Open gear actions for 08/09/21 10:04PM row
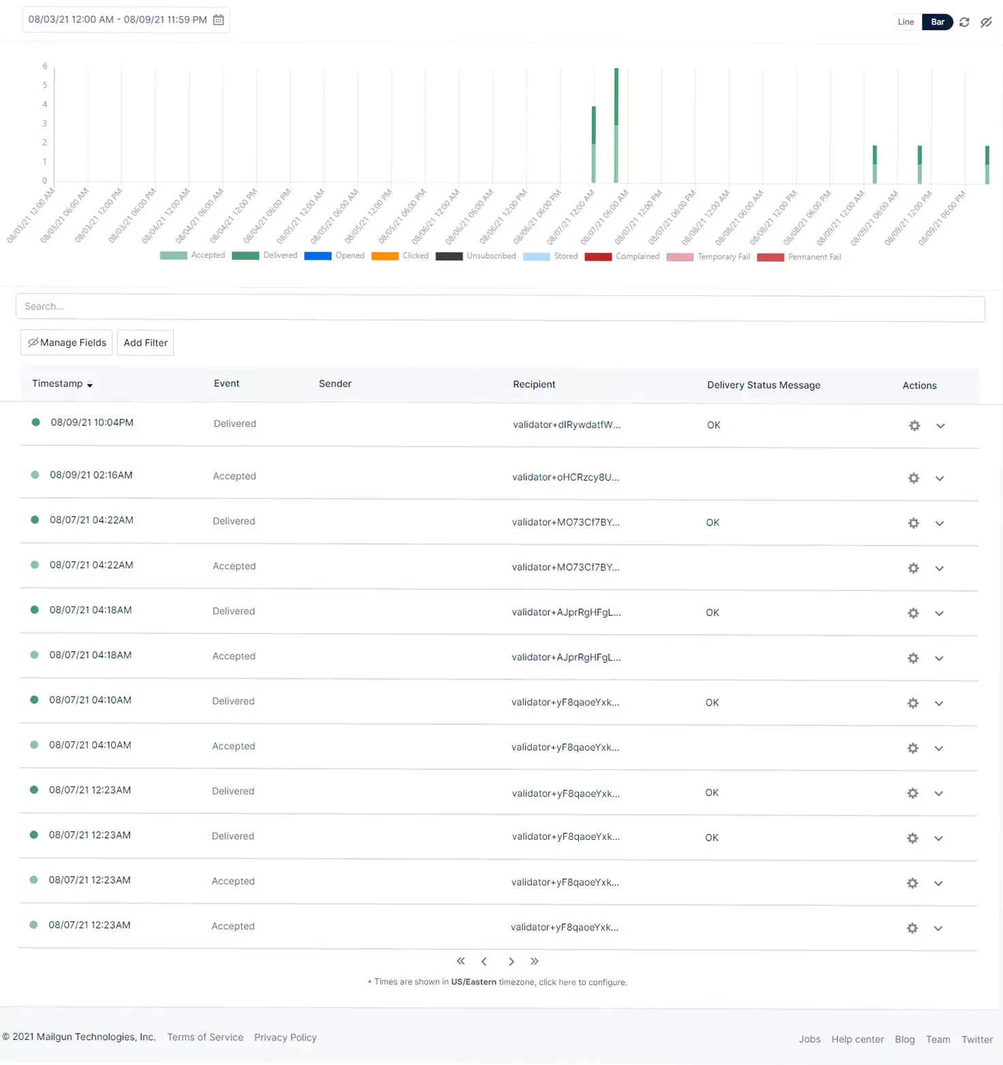 click(914, 425)
